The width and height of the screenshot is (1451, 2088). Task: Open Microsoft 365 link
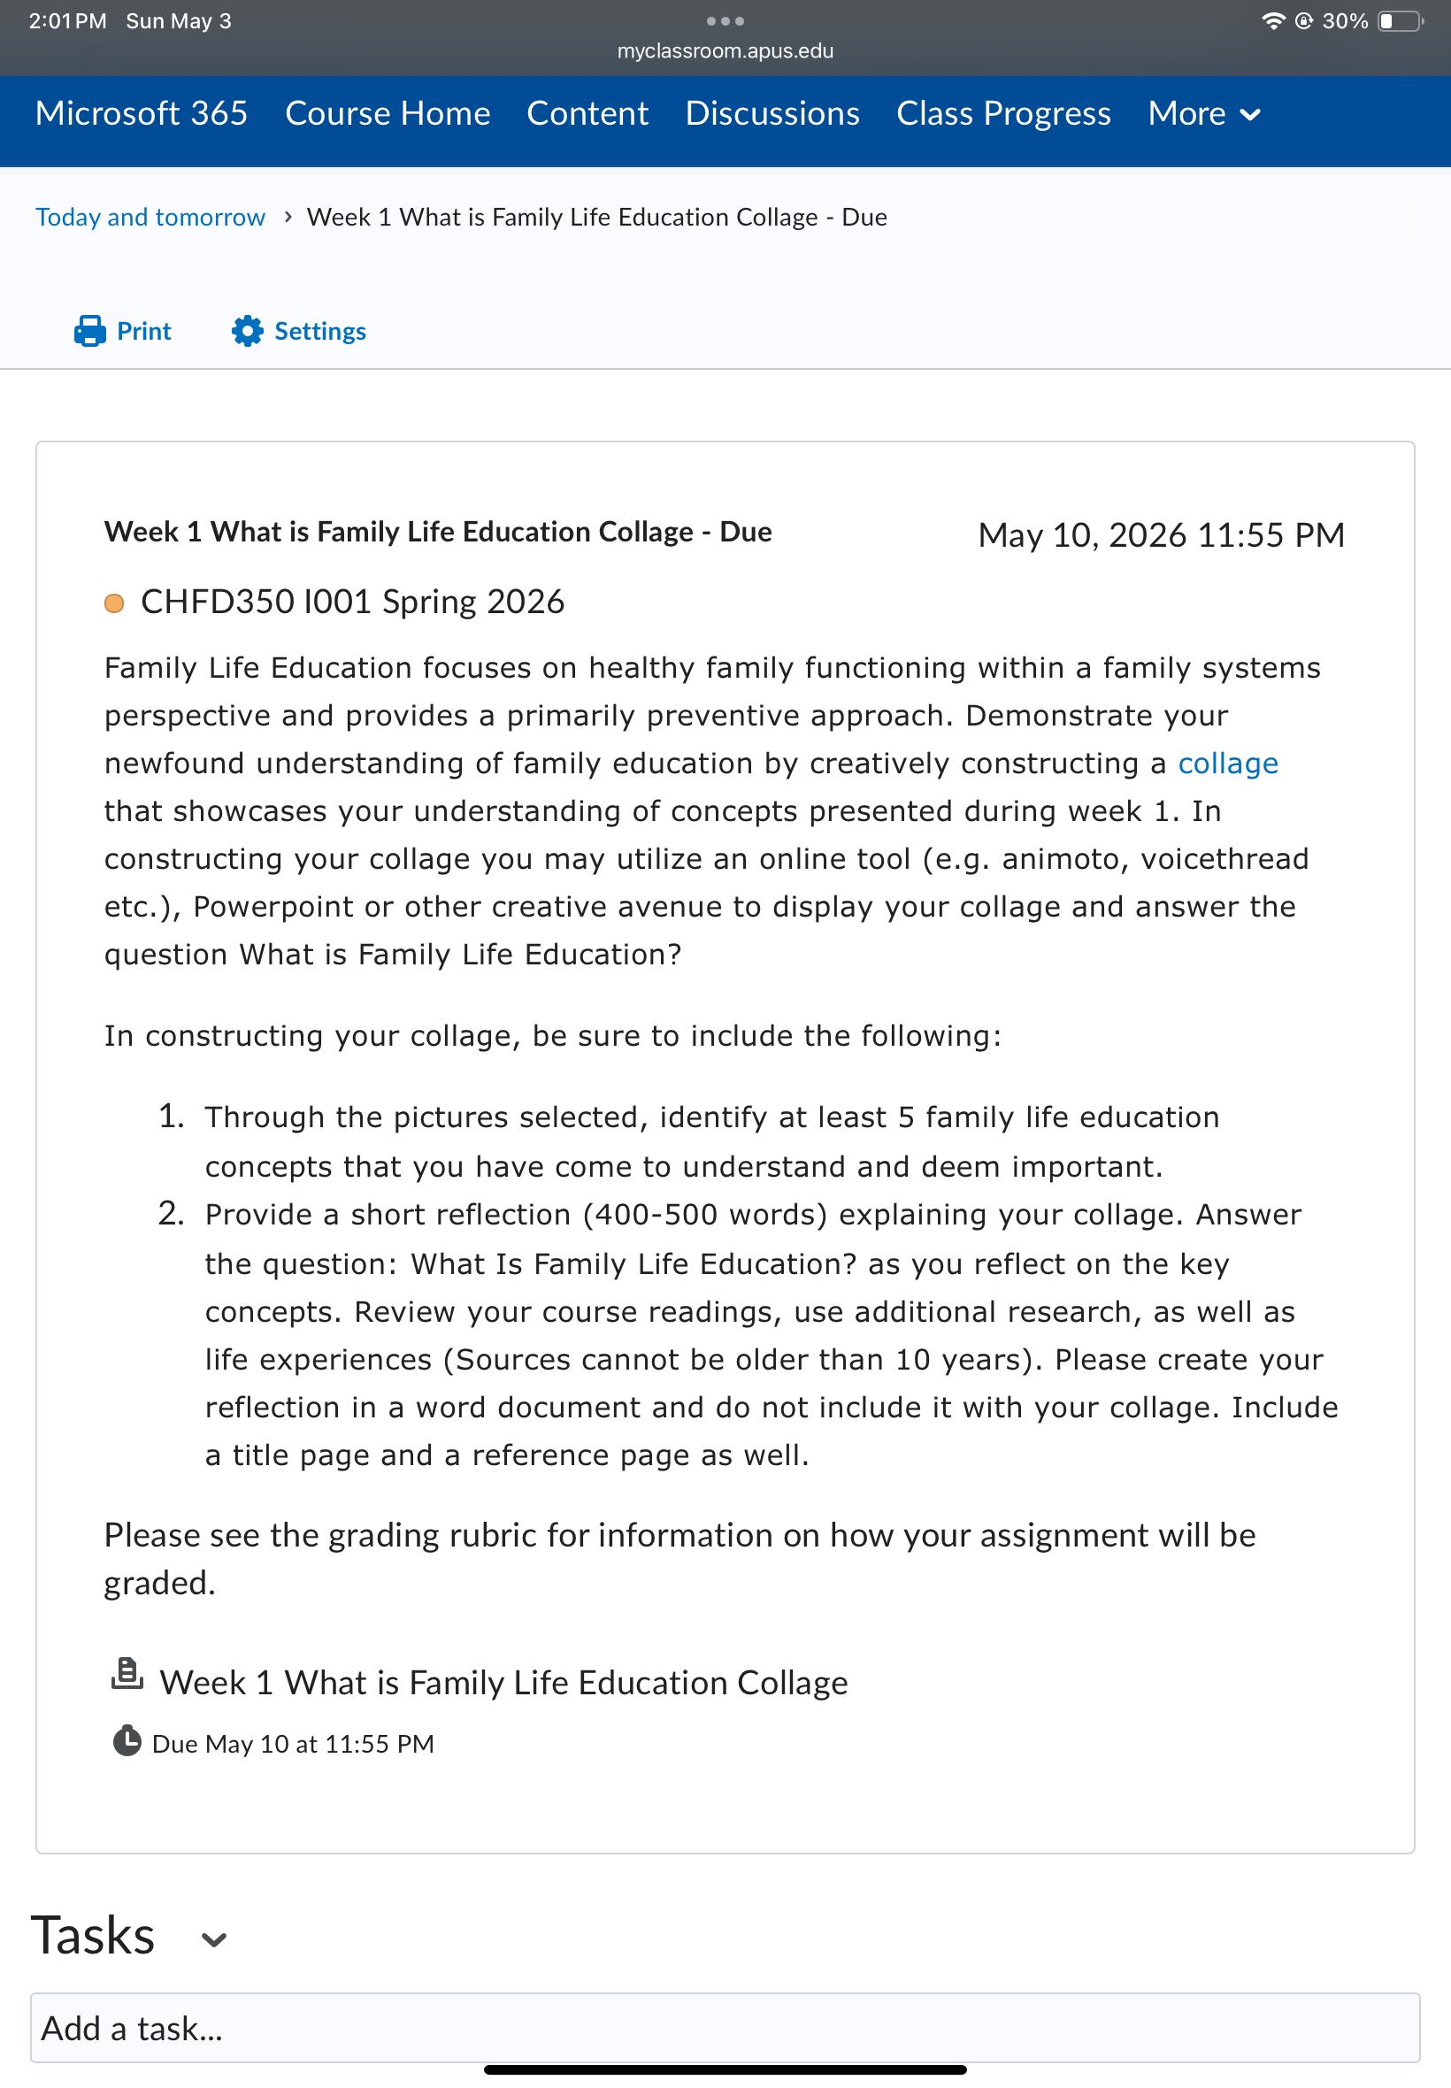point(141,113)
